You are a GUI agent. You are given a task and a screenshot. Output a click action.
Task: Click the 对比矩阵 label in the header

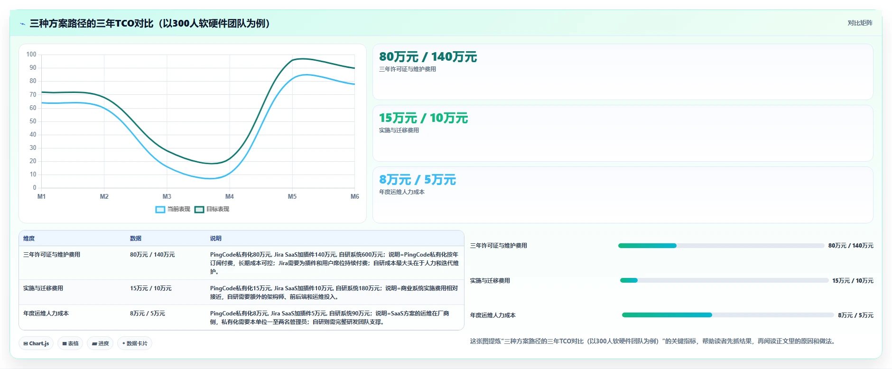tap(860, 23)
